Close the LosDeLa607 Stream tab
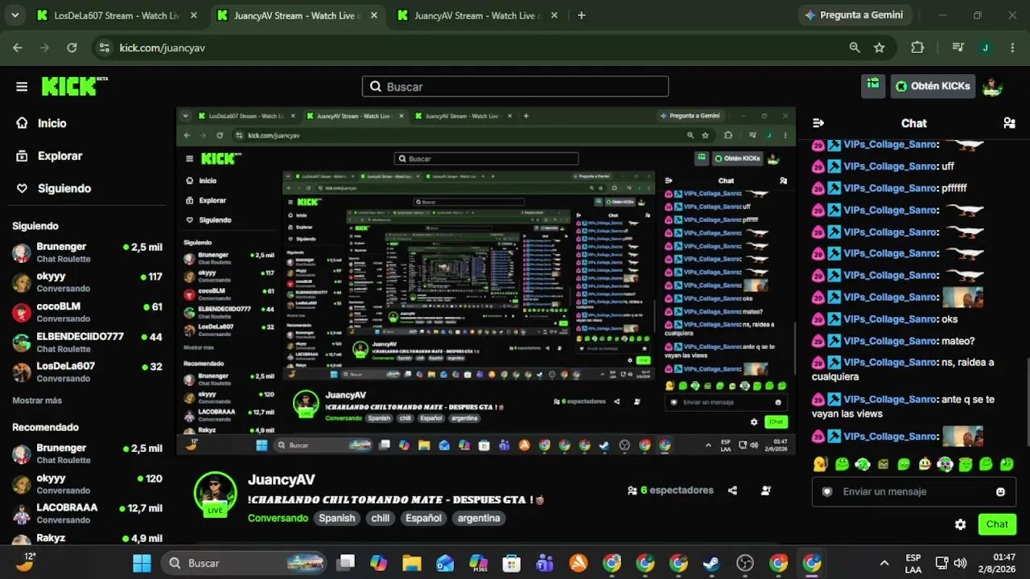The width and height of the screenshot is (1030, 579). click(x=194, y=15)
